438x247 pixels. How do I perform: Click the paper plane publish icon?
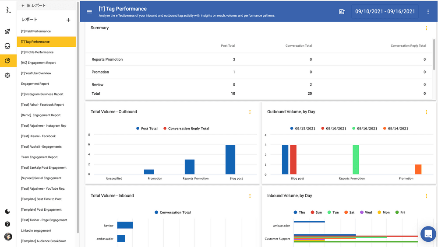7,31
